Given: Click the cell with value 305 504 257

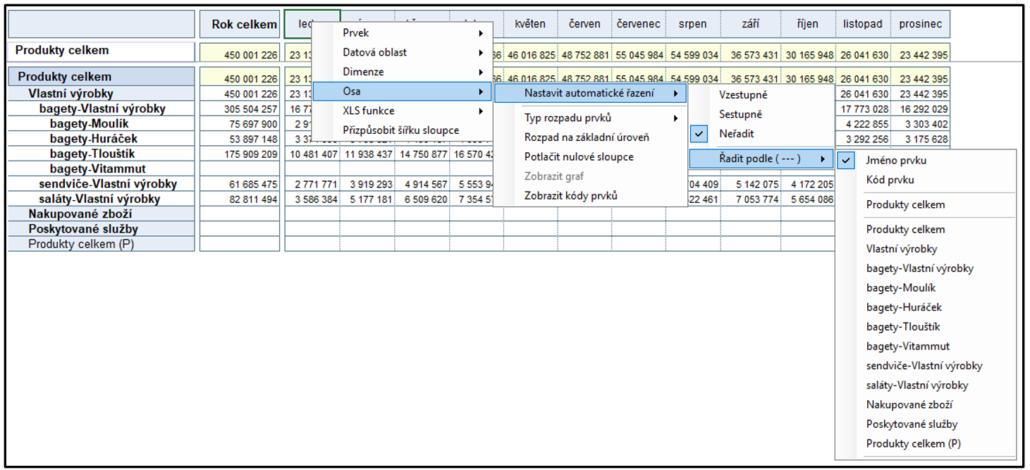Looking at the screenshot, I should (240, 109).
